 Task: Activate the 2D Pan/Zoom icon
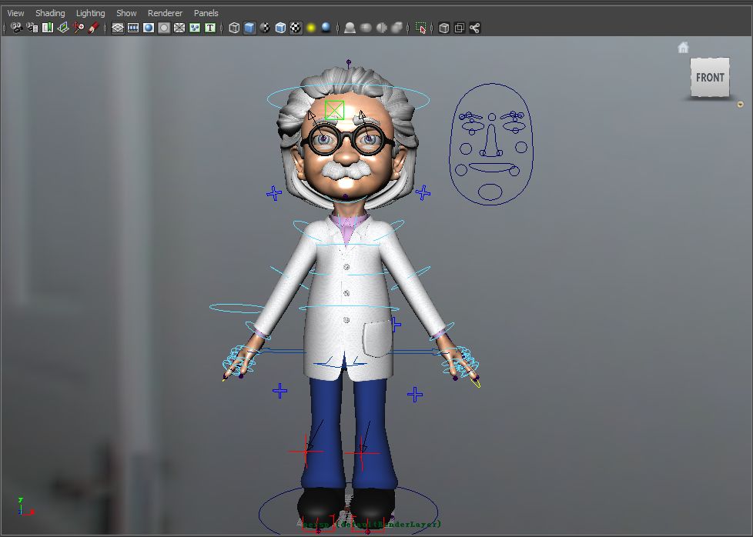click(79, 28)
